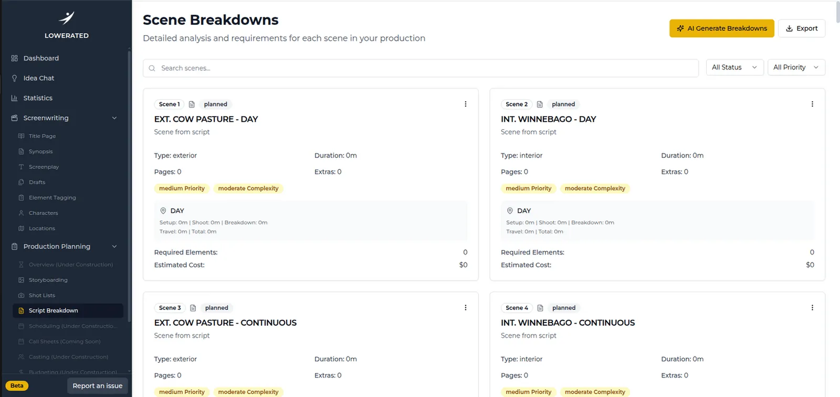Click the LOWERATED logo icon
The width and height of the screenshot is (840, 397).
click(x=67, y=18)
